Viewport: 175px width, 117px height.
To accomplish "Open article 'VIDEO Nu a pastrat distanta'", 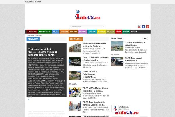I will coord(133,59).
